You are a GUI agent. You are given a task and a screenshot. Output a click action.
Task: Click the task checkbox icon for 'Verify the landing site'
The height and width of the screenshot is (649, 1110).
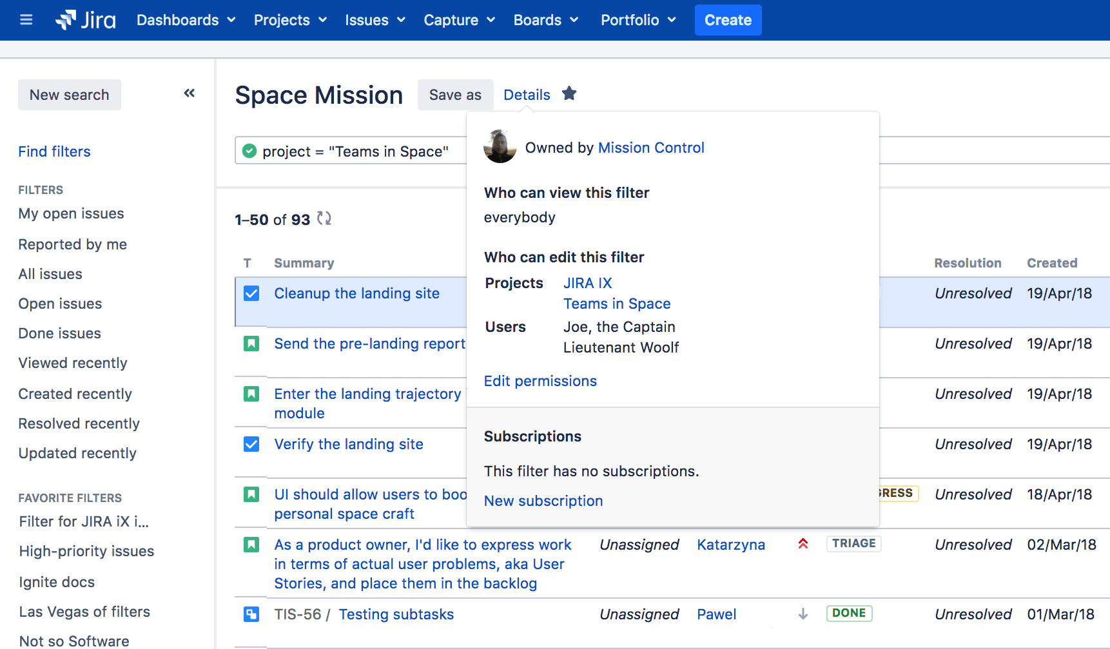[x=251, y=444]
